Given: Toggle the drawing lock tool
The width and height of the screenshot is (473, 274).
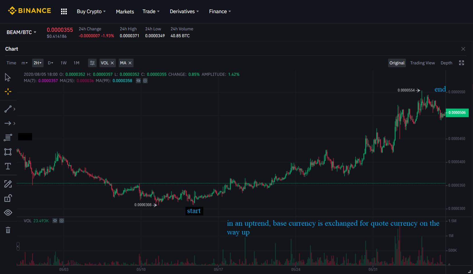Looking at the screenshot, I should pos(8,198).
